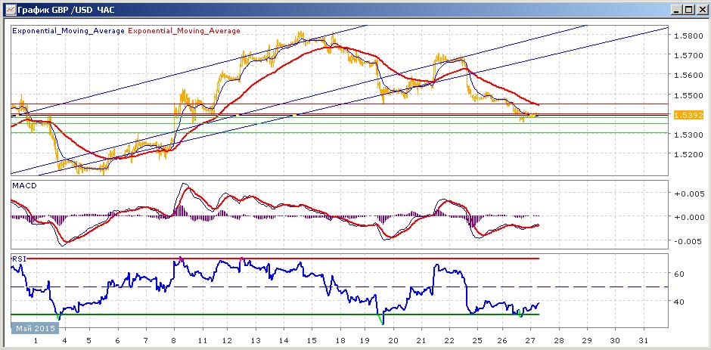This screenshot has width=711, height=350.
Task: Click the Май 2015 month label
Action: pyautogui.click(x=36, y=328)
